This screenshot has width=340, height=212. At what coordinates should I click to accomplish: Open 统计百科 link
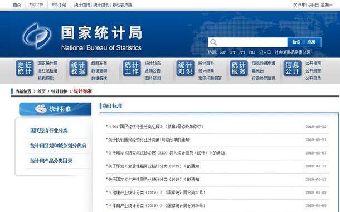206,63
